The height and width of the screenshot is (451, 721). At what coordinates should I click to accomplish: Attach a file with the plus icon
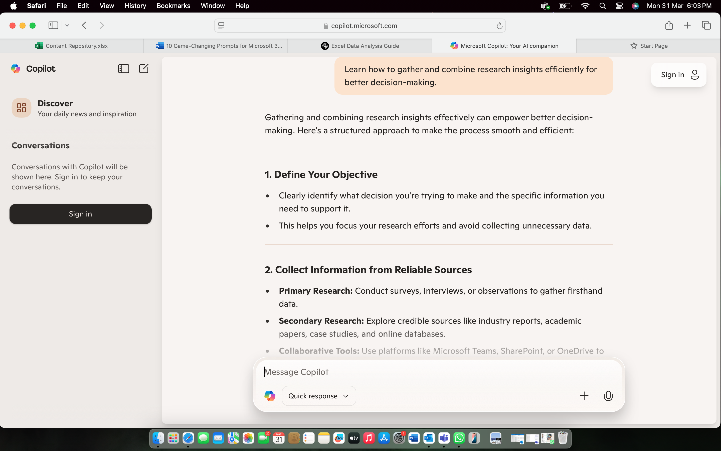(x=584, y=396)
